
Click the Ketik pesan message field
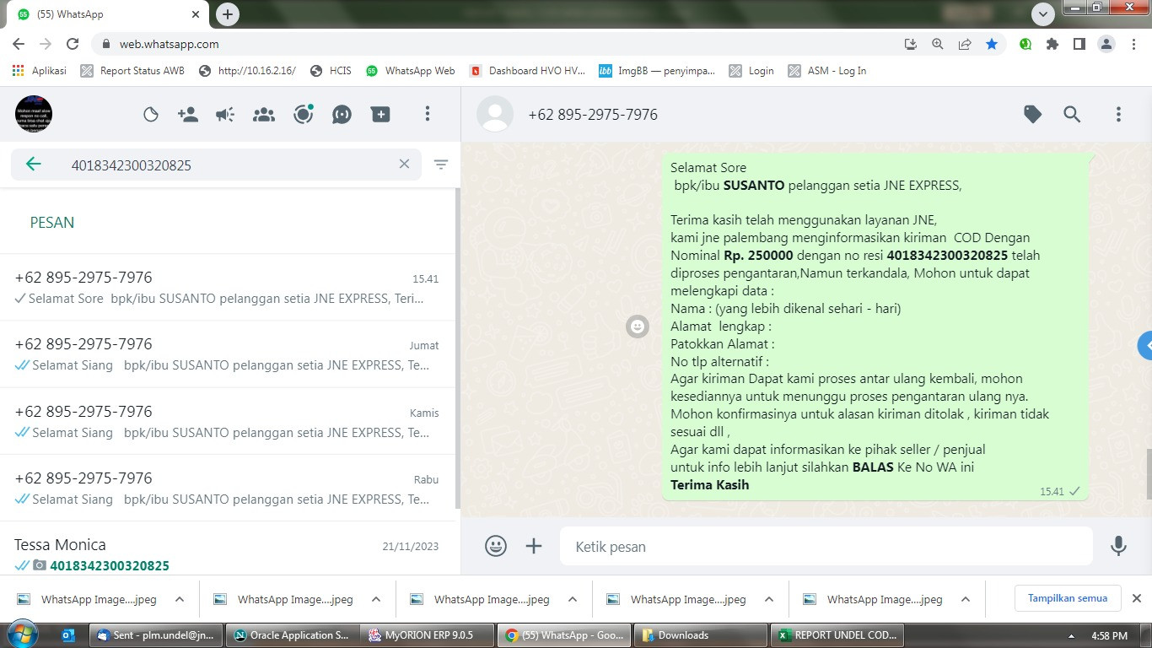(x=826, y=547)
